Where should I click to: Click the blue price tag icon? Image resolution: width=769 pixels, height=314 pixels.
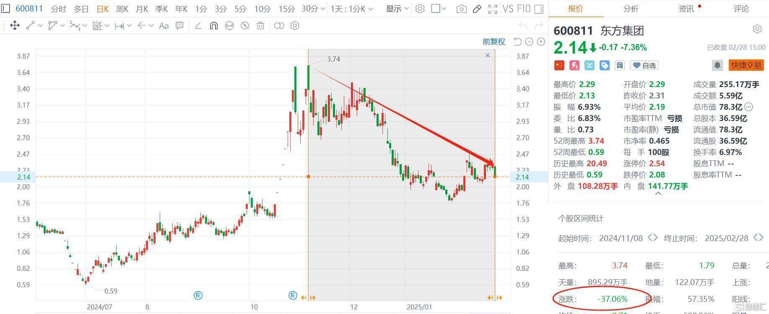tap(605, 65)
